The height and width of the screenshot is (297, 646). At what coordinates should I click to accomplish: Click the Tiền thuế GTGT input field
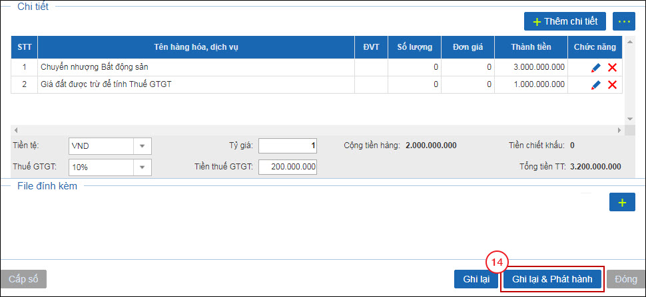[288, 167]
